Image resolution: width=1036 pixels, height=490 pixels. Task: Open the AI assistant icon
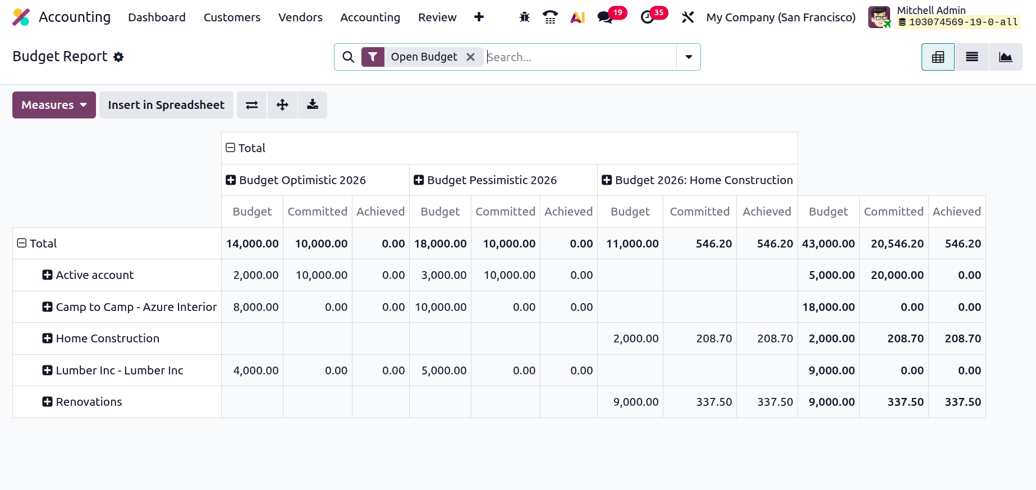[x=577, y=17]
